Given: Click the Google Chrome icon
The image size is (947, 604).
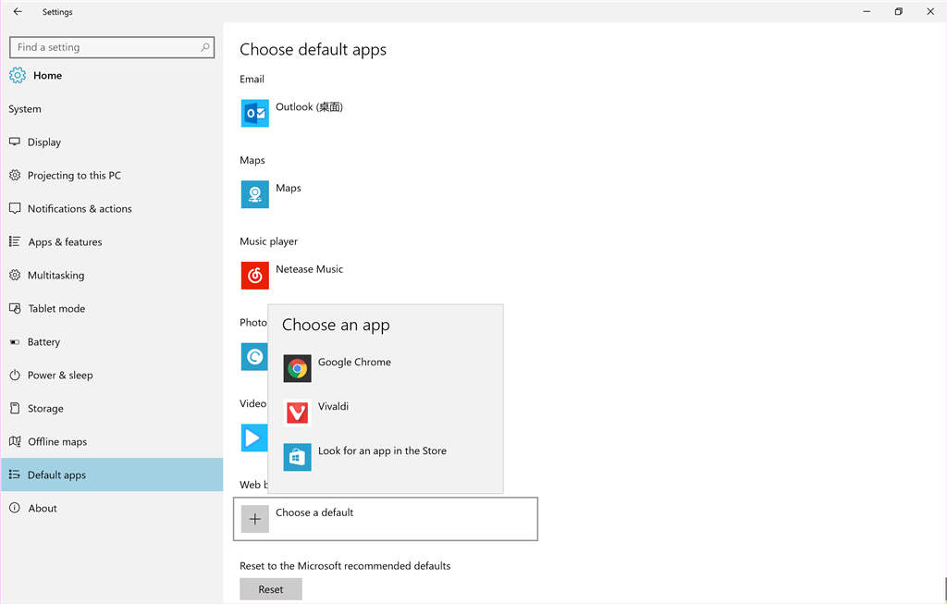Looking at the screenshot, I should [297, 368].
